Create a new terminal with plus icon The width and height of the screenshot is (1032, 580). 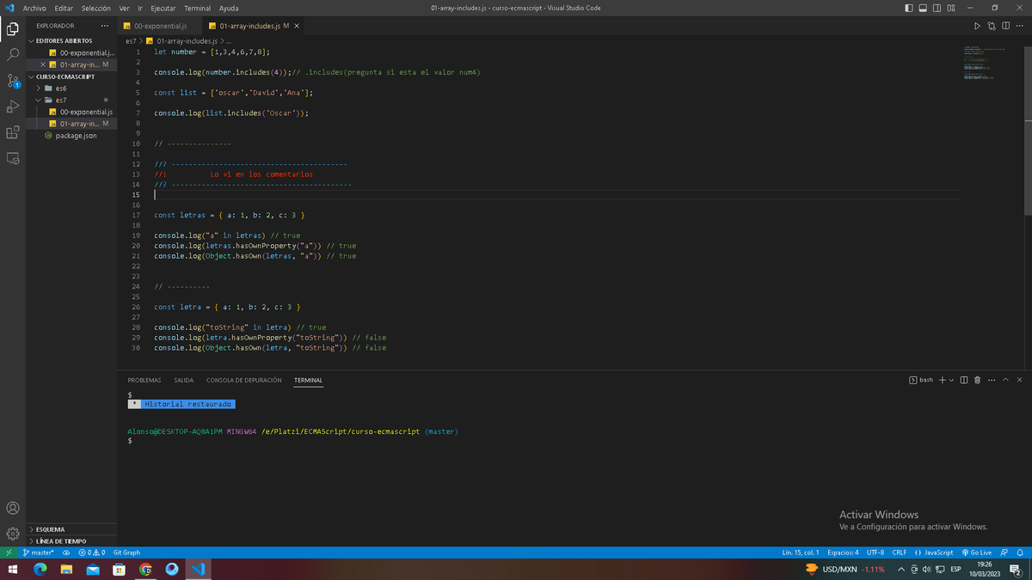(942, 380)
